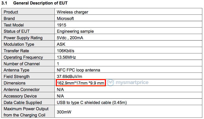Select the Product row label
Image resolution: width=204 pixels, height=119 pixels.
click(x=11, y=12)
